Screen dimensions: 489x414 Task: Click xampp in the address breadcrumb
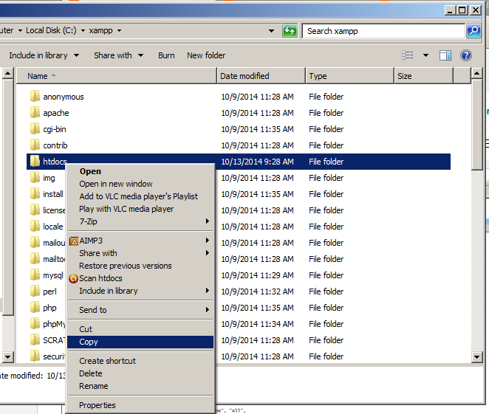pos(100,30)
